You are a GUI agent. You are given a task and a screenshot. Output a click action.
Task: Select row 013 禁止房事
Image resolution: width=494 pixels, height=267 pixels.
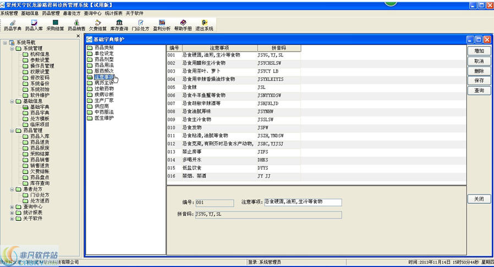tap(233, 152)
